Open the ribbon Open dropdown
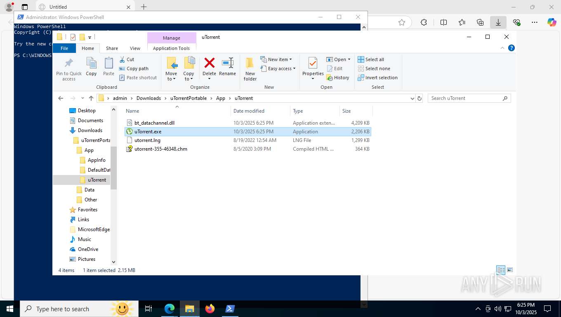The width and height of the screenshot is (561, 317). tap(338, 59)
